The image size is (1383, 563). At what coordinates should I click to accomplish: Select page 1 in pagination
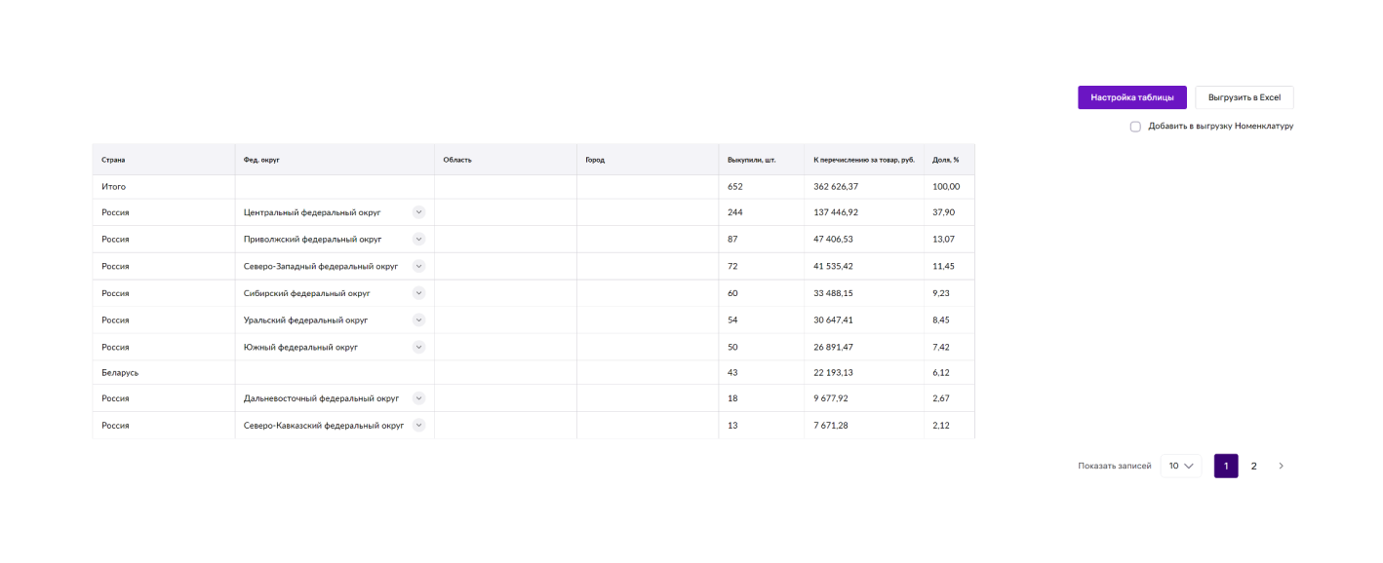(x=1226, y=466)
